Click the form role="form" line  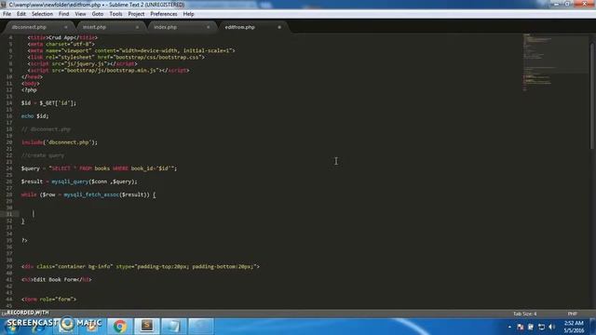pos(48,300)
